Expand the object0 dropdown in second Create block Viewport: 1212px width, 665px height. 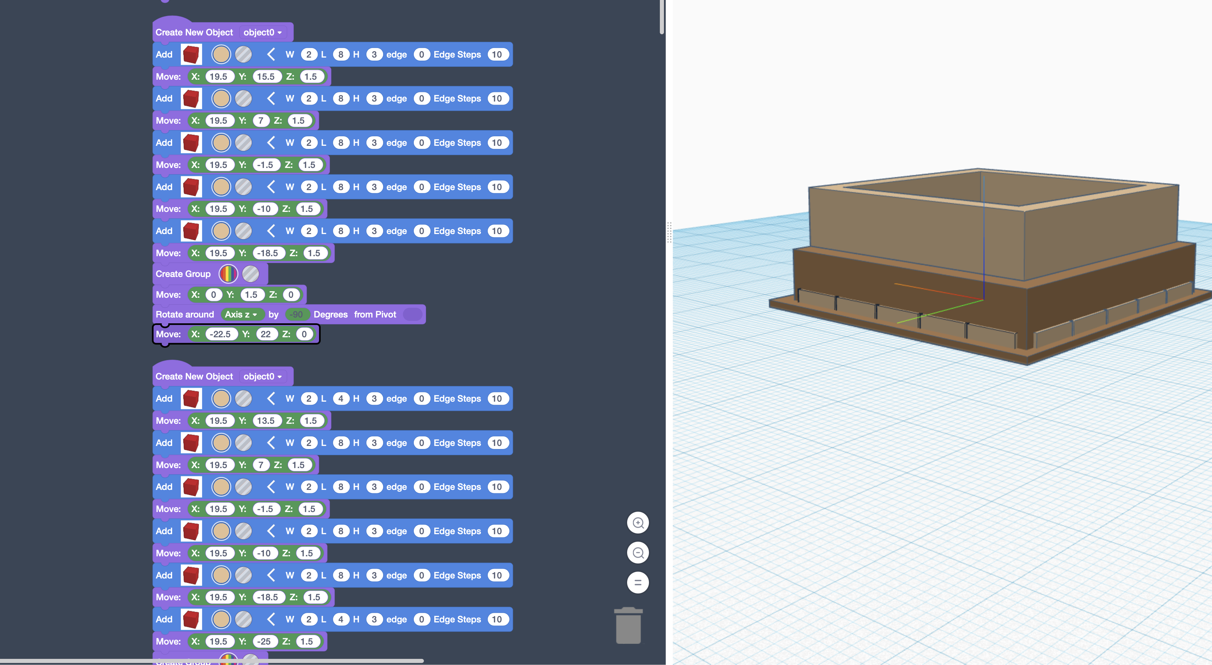[x=264, y=376]
